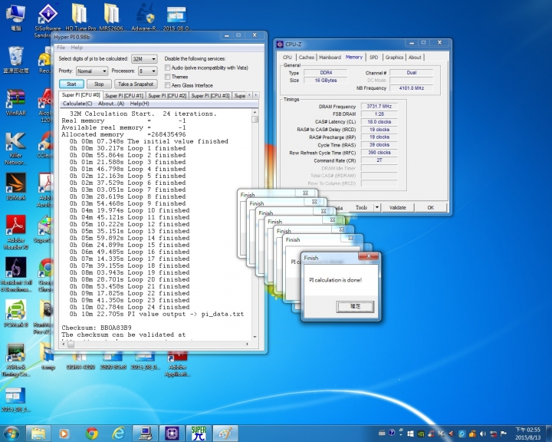Screen dimensions: 552x442
Task: Launch Killer Network Manager shortcut
Action: pos(16,148)
